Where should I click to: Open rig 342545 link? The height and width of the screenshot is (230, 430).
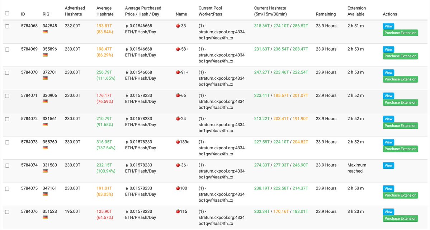coord(49,26)
